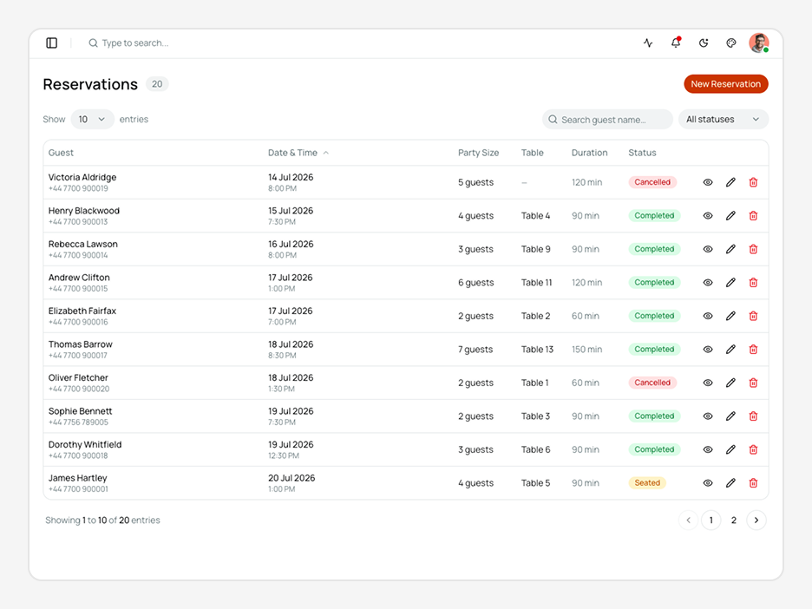
Task: Edit Henry Blackwood's reservation
Action: (x=730, y=216)
